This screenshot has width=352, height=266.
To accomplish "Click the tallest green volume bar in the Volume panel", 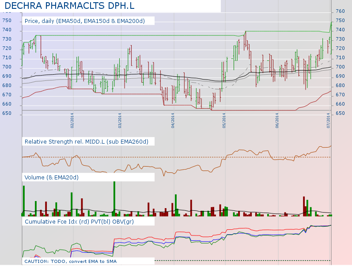I will click(x=114, y=199).
